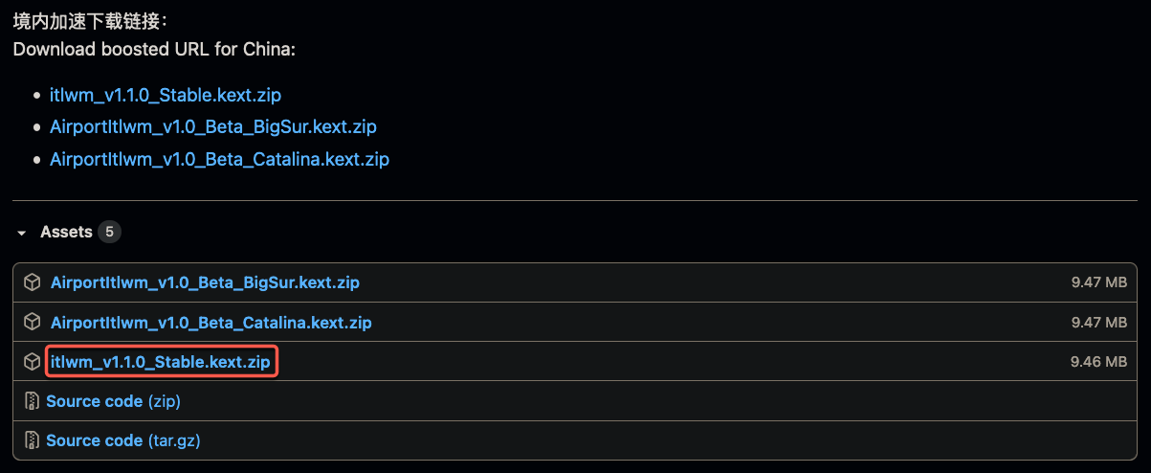Open boosted AirportItlwm Catalina download link

(219, 159)
